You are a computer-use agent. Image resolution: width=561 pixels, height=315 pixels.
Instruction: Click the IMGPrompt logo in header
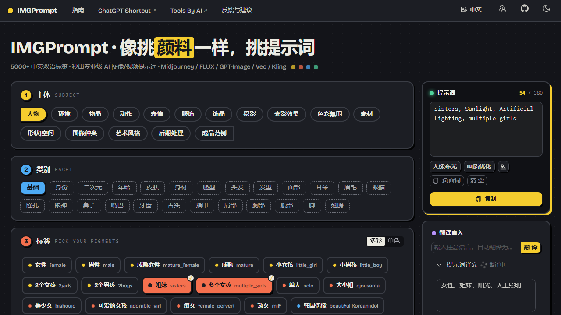tap(32, 10)
